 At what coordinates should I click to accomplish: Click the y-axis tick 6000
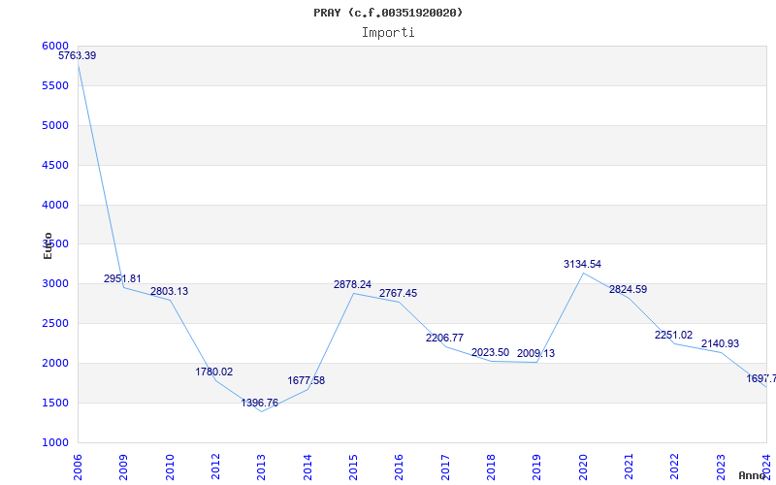pyautogui.click(x=55, y=46)
